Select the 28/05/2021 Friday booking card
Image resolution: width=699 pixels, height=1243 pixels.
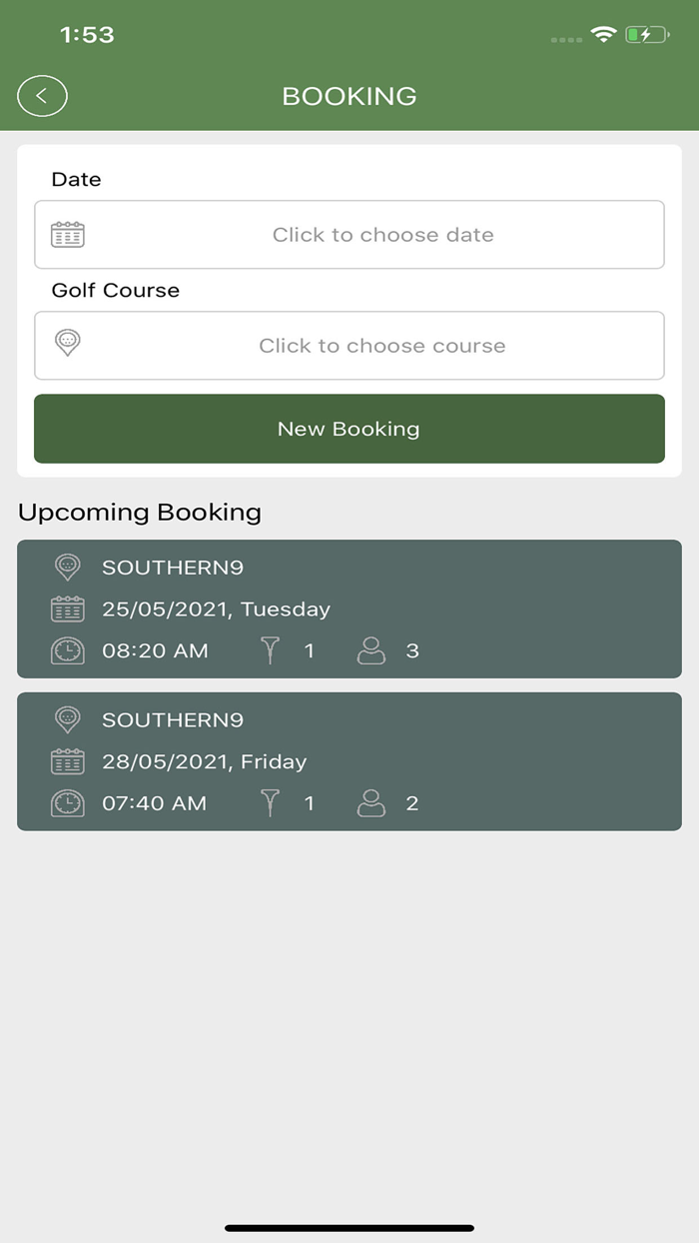tap(349, 761)
